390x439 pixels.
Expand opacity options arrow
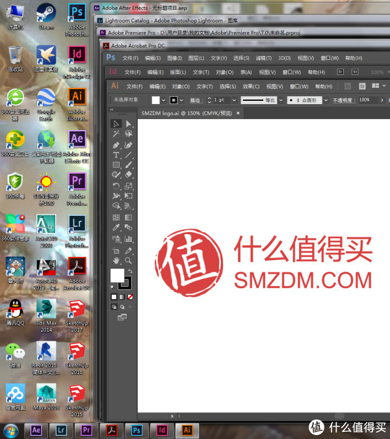[382, 100]
